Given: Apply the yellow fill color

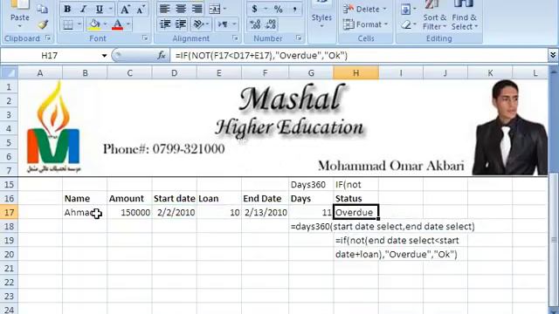Looking at the screenshot, I should pos(94,24).
